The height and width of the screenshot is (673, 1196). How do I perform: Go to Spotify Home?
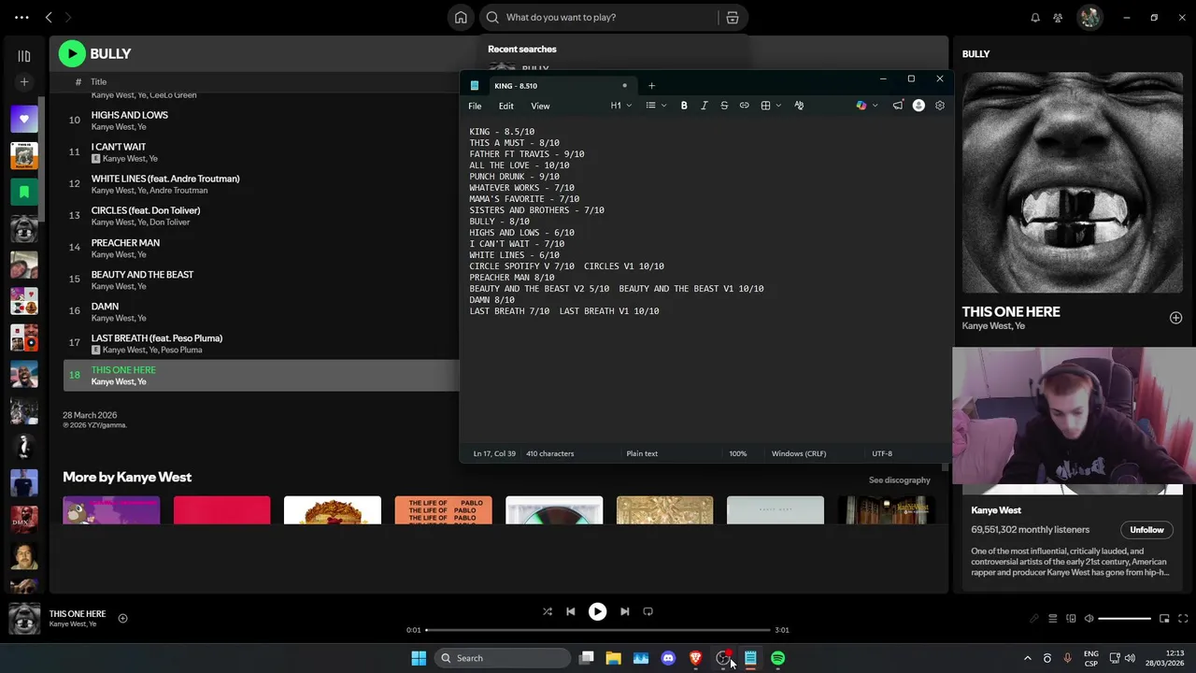(461, 17)
